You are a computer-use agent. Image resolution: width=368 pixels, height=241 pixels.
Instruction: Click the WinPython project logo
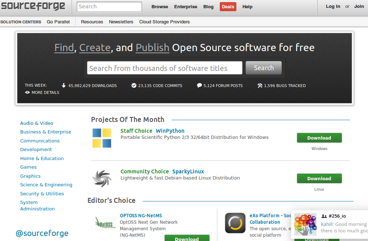click(101, 138)
